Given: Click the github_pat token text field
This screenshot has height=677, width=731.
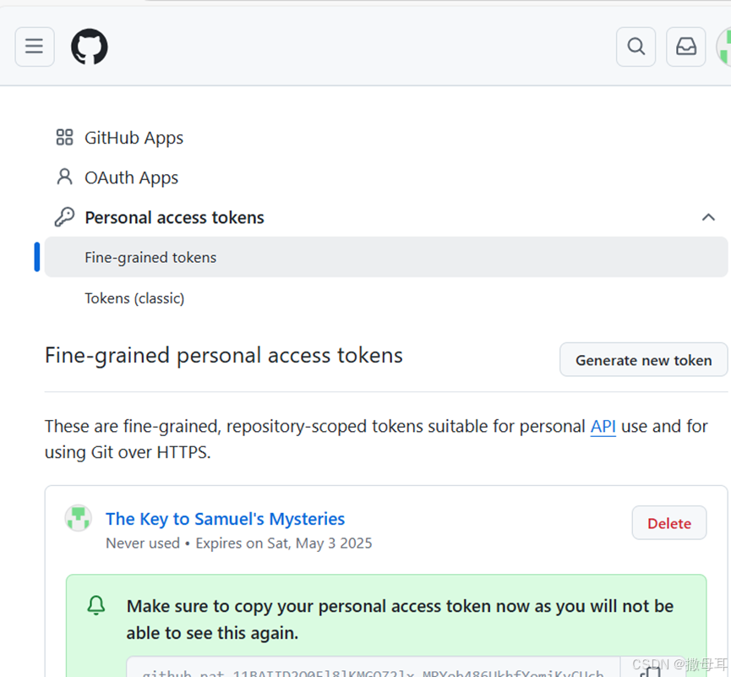Looking at the screenshot, I should 373,667.
